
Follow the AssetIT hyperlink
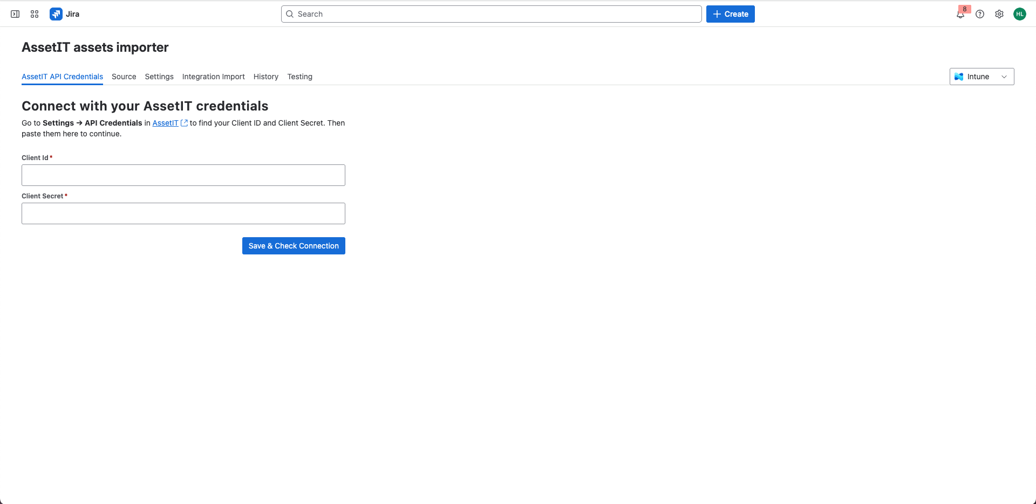[165, 123]
